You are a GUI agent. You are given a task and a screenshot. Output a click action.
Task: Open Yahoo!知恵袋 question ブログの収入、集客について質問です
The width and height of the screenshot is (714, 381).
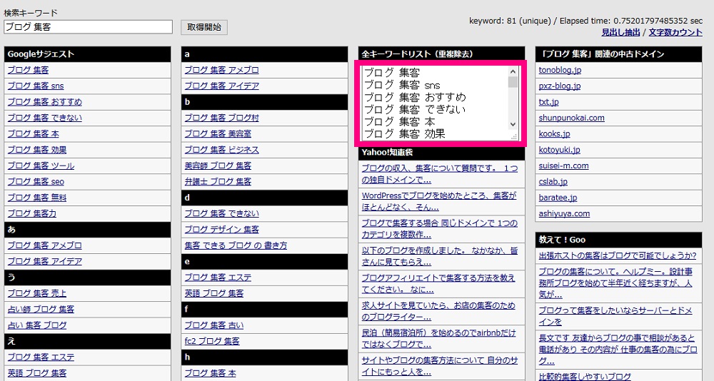click(x=439, y=174)
